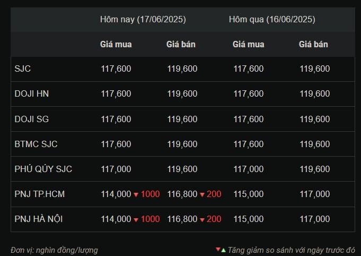Select the Hôm nay (17/06/2025) header
Screen dimensions: 361x256
point(143,19)
